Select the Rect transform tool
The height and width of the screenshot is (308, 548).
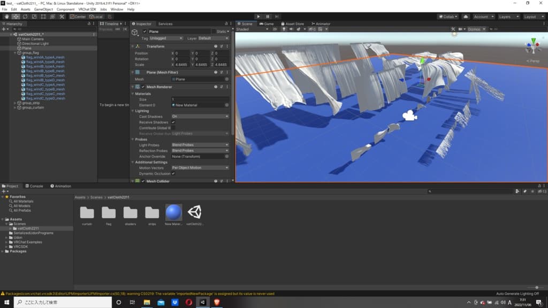[x=44, y=17]
